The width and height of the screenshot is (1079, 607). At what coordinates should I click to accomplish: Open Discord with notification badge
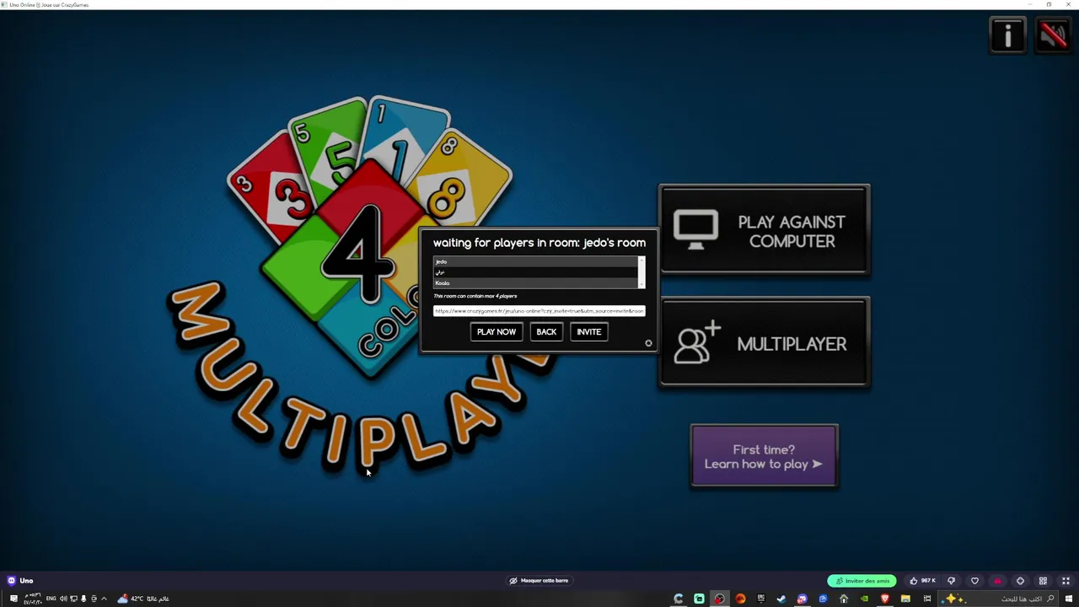pyautogui.click(x=802, y=599)
